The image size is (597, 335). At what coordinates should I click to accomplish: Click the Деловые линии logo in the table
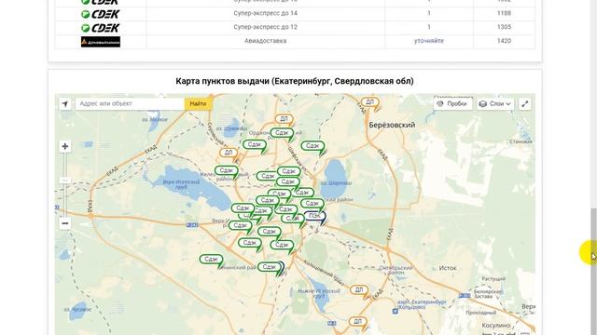point(101,41)
